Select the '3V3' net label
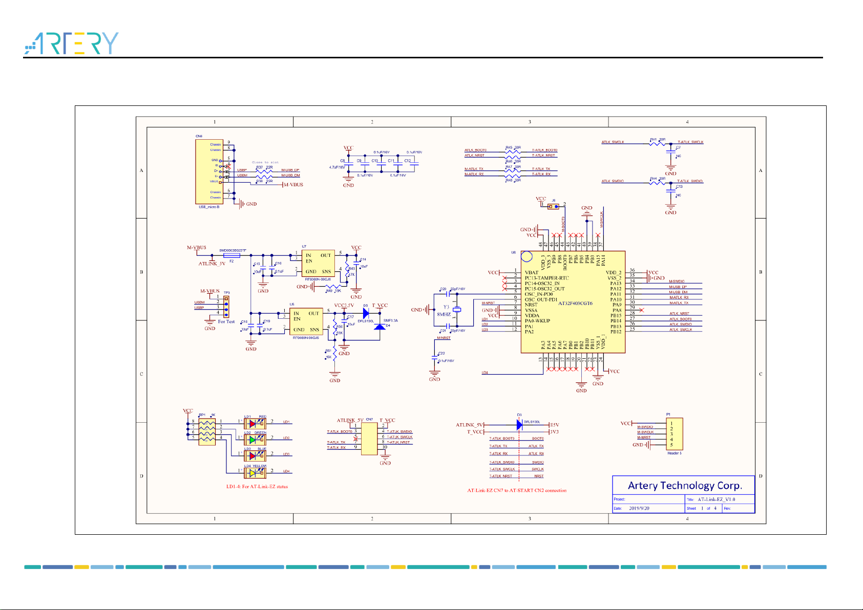 pyautogui.click(x=554, y=432)
